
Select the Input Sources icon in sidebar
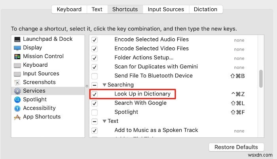click(x=17, y=74)
